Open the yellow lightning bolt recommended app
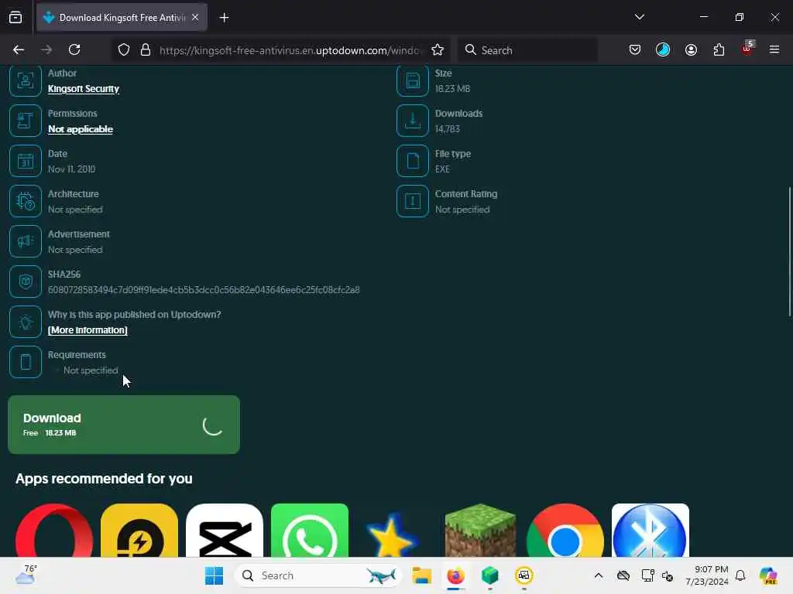The width and height of the screenshot is (793, 594). [x=139, y=531]
